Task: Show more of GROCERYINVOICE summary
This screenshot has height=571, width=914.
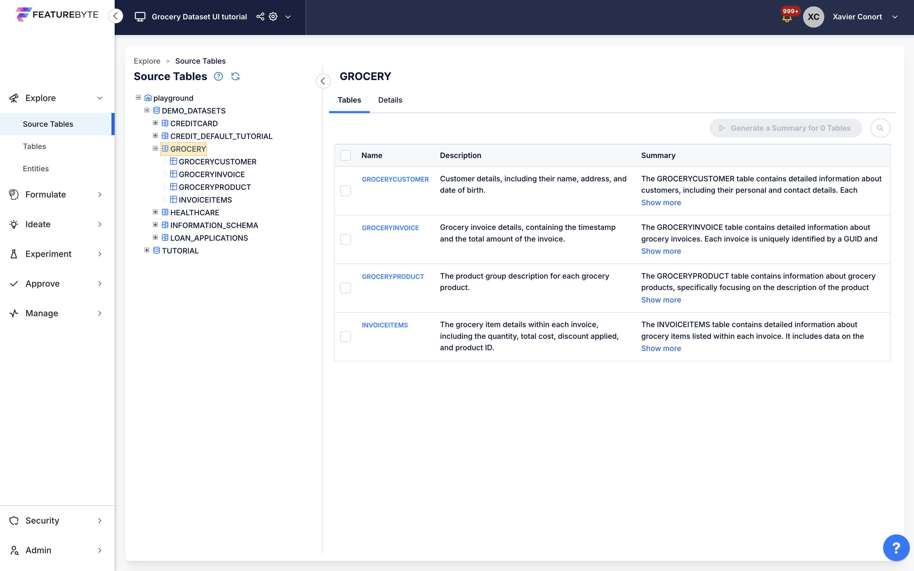Action: coord(661,251)
